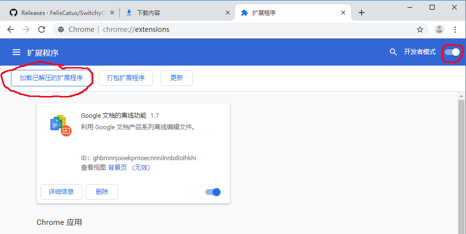The height and width of the screenshot is (234, 466).
Task: Click the vertical scrollbar thumb
Action: [461, 166]
